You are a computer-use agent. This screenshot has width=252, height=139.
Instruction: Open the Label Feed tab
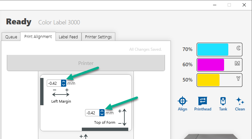click(x=68, y=37)
